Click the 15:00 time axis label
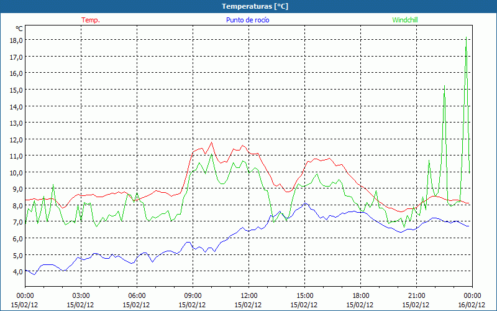 tap(304, 296)
